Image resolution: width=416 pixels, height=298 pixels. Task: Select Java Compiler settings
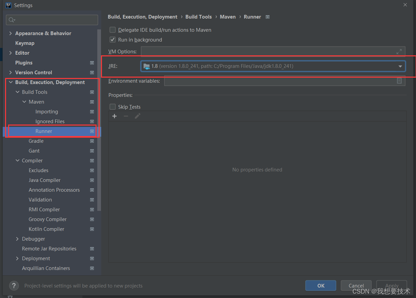tap(45, 180)
